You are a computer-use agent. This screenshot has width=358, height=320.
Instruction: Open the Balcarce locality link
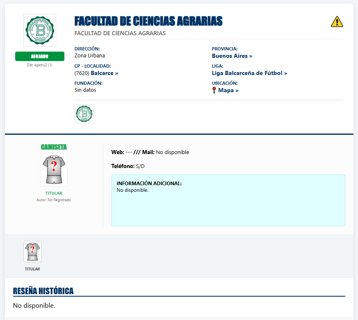point(105,73)
